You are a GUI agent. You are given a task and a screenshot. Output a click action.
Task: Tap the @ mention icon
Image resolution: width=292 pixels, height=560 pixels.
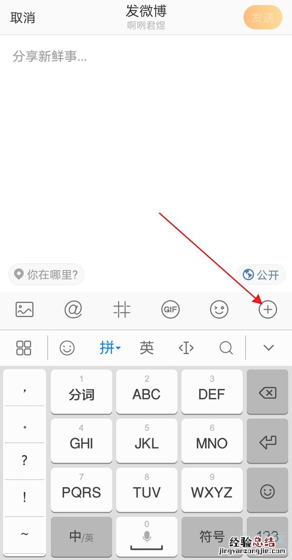point(73,309)
